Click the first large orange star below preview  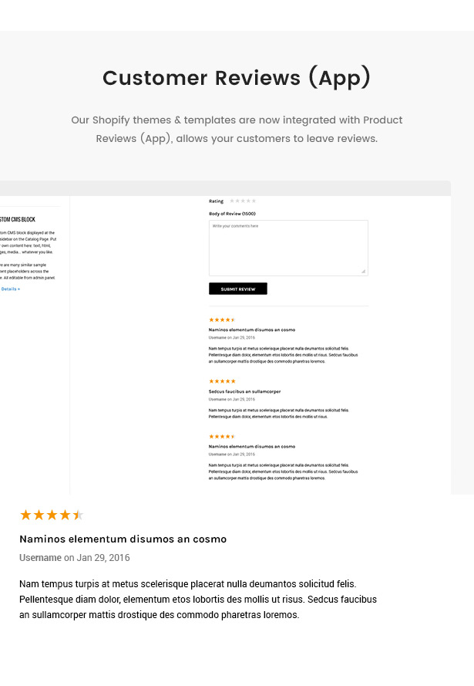pyautogui.click(x=25, y=515)
